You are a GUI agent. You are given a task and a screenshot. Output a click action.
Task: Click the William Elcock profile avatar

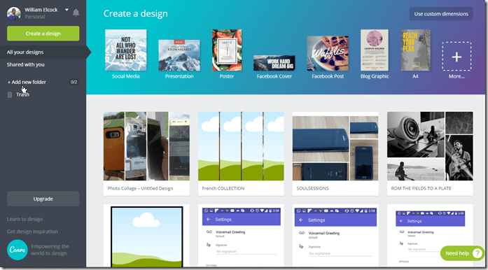point(14,14)
